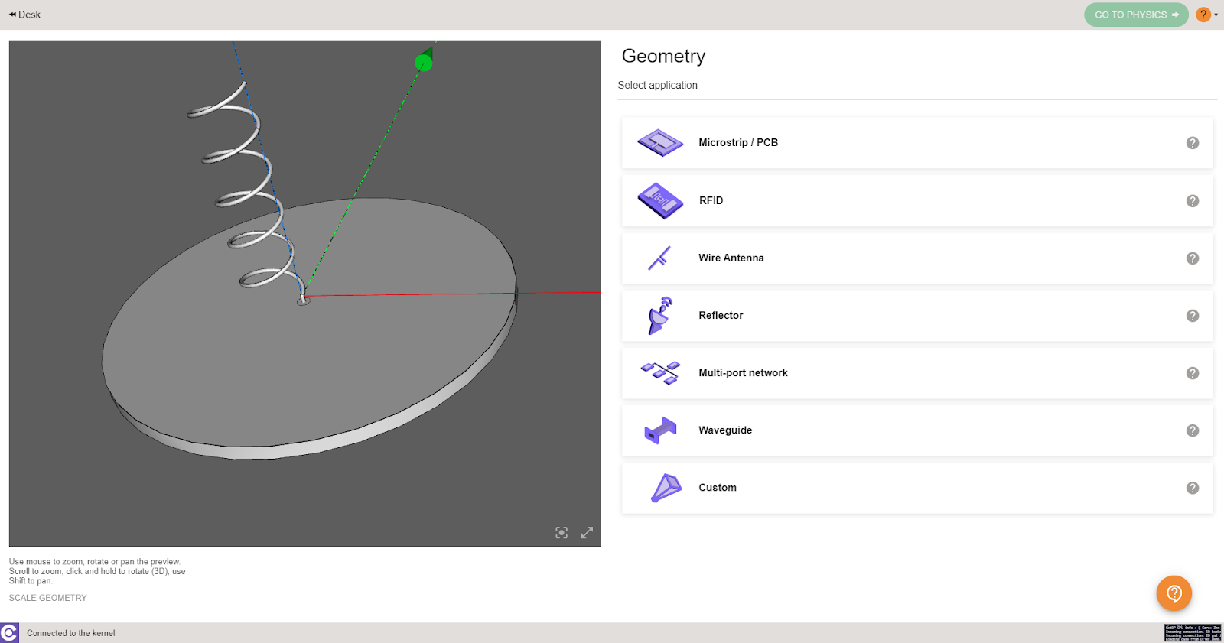Go back to Desk
The height and width of the screenshot is (643, 1224).
(24, 15)
